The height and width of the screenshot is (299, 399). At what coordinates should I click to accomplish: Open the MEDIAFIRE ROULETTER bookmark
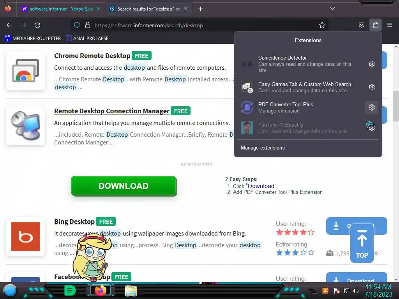[33, 39]
